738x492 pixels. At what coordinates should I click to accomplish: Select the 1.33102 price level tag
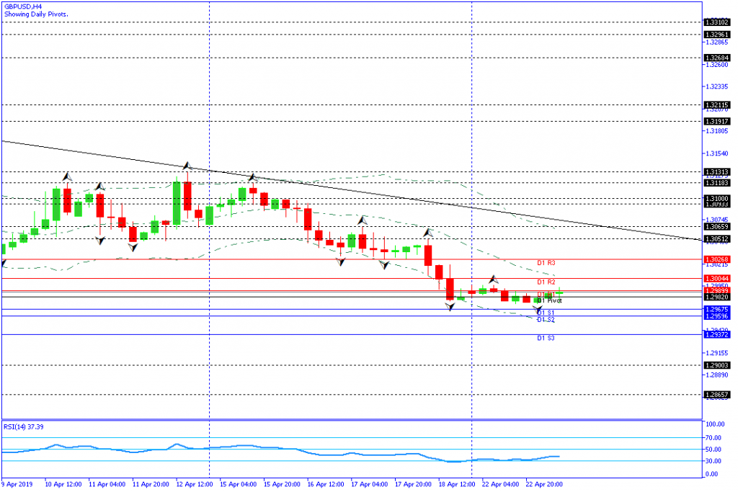click(x=718, y=22)
